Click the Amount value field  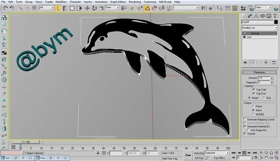264,78
